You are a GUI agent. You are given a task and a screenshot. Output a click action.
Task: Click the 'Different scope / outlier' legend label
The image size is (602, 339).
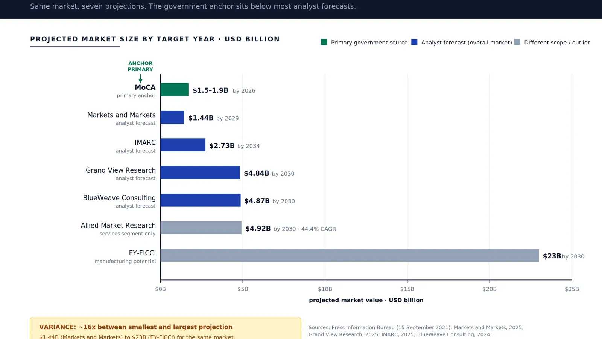coord(557,43)
